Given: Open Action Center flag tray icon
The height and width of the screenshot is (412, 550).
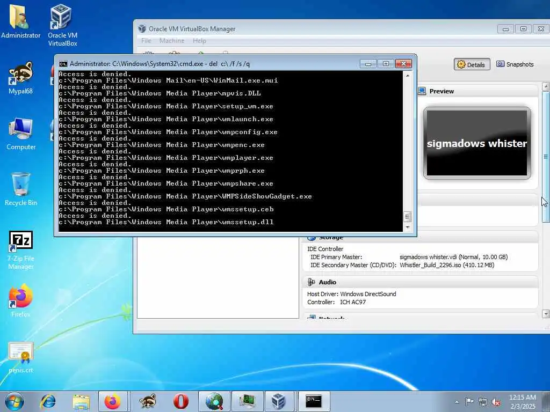Looking at the screenshot, I should point(469,402).
